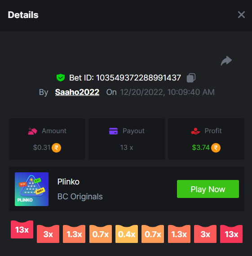The width and height of the screenshot is (252, 256).
Task: Click the Amount tag icon
Action: 32,131
